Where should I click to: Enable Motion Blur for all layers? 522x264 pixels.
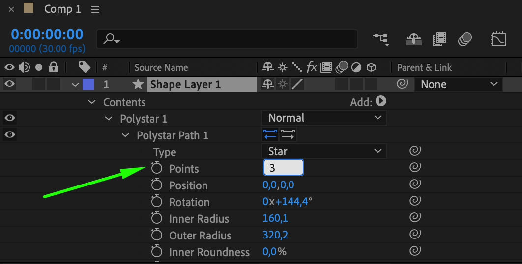(464, 39)
